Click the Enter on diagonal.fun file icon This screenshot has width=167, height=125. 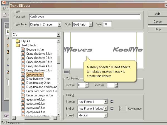[23, 95]
